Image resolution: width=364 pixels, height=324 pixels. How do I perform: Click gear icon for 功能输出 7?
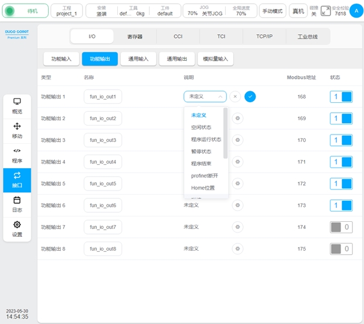[x=238, y=227]
